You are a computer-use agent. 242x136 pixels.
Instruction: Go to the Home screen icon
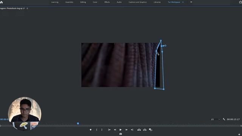pyautogui.click(x=2, y=2)
